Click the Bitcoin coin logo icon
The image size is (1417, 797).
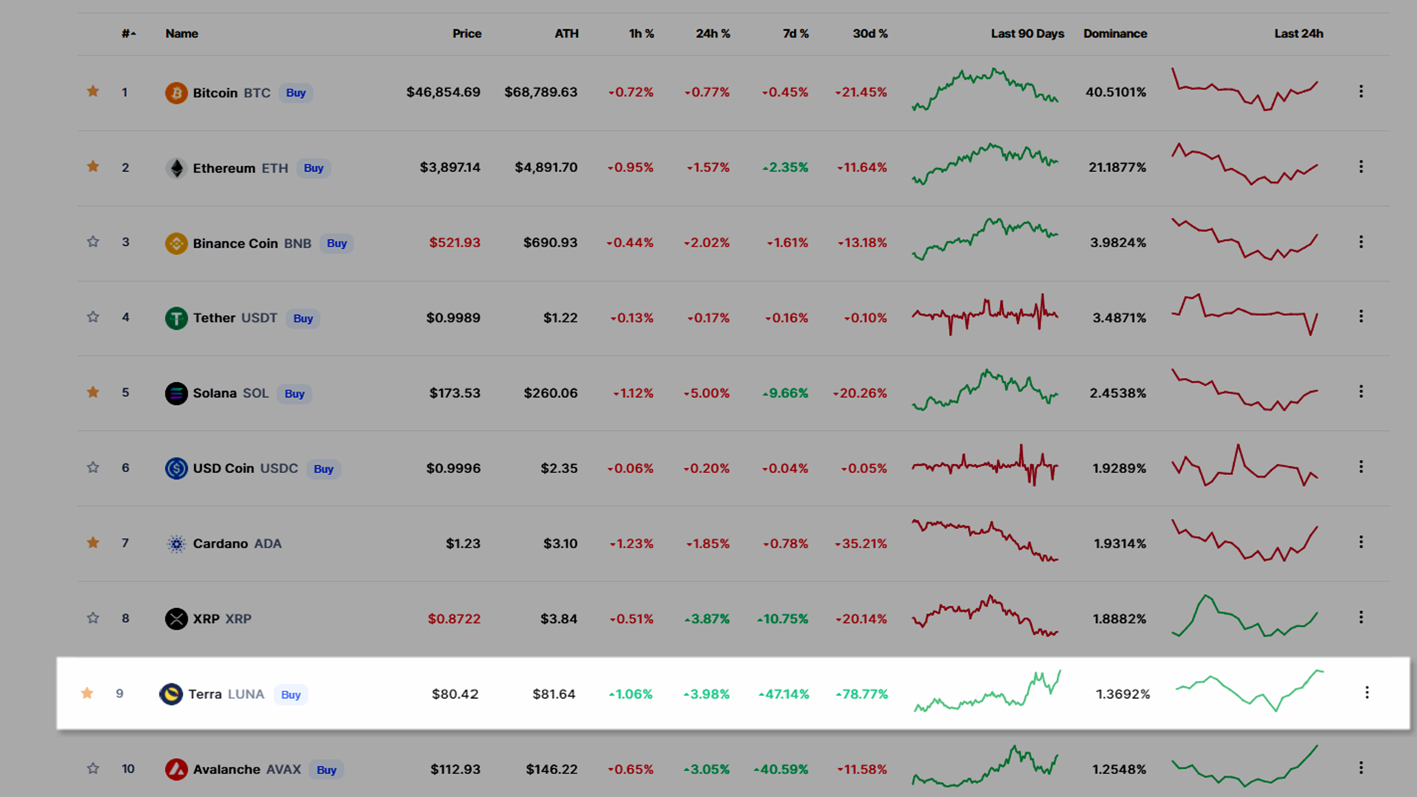(176, 93)
